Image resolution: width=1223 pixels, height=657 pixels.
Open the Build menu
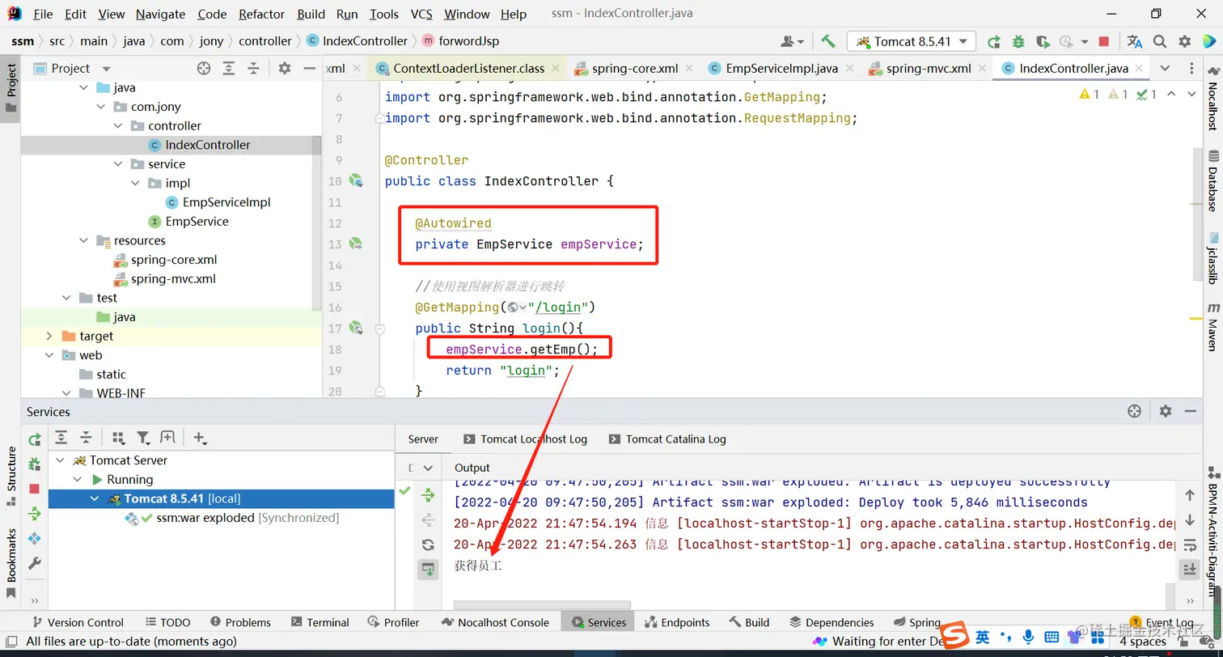[x=311, y=14]
